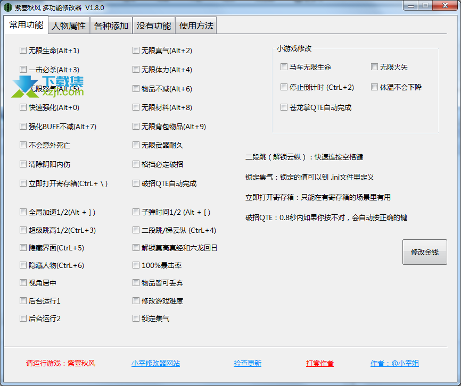Check 解锁莫高真经和六龙回日 option

[136, 248]
